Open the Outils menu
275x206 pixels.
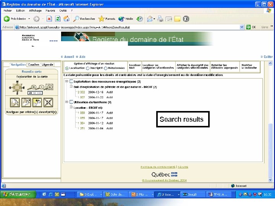[x=63, y=11]
